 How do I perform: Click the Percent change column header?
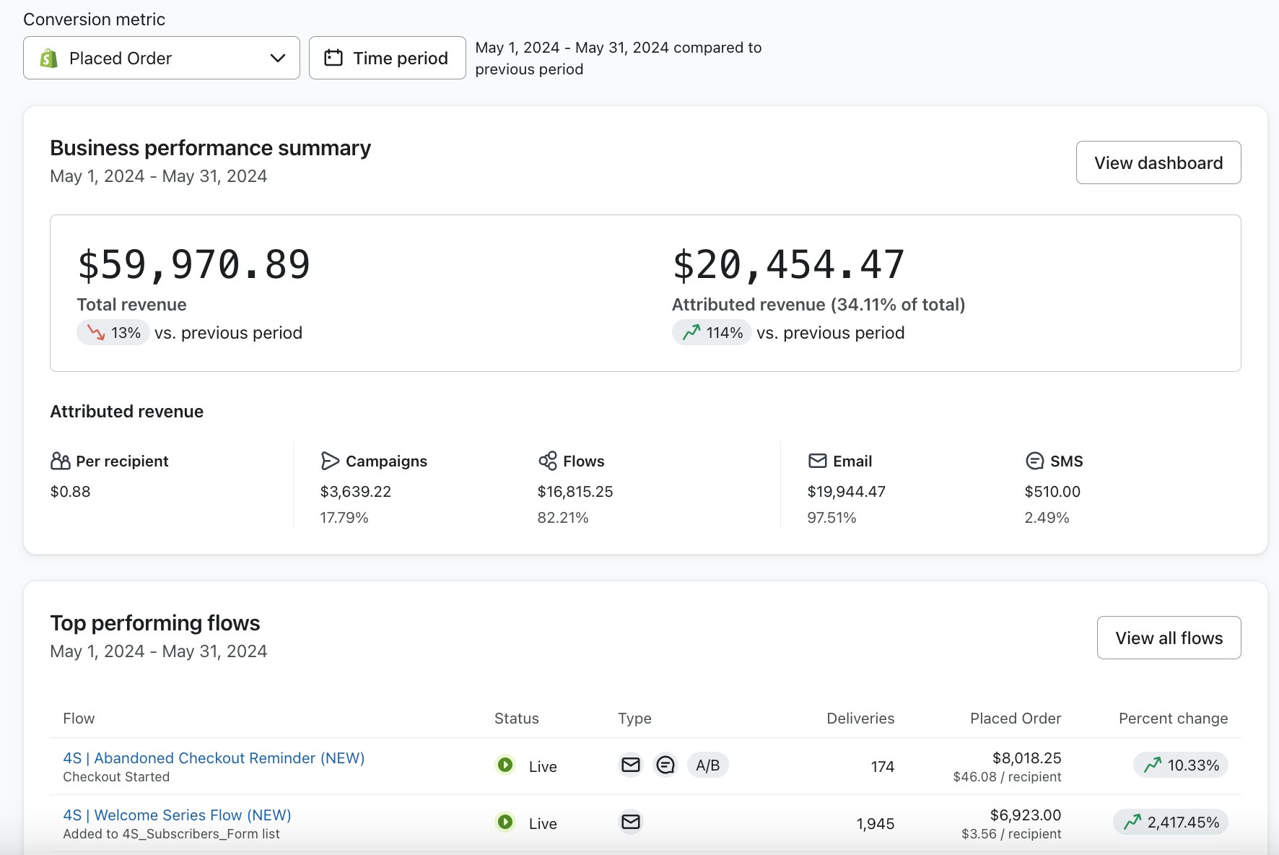tap(1173, 719)
